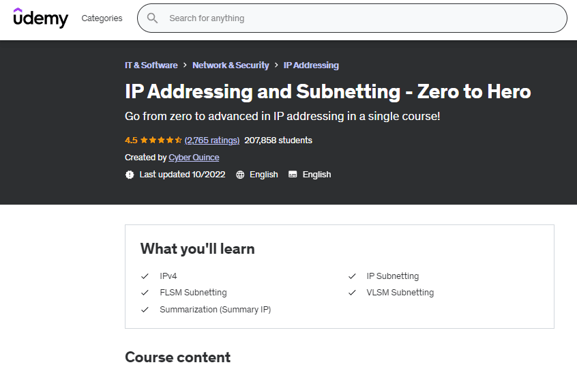
Task: Click the What you'll learn heading
Action: pos(198,249)
